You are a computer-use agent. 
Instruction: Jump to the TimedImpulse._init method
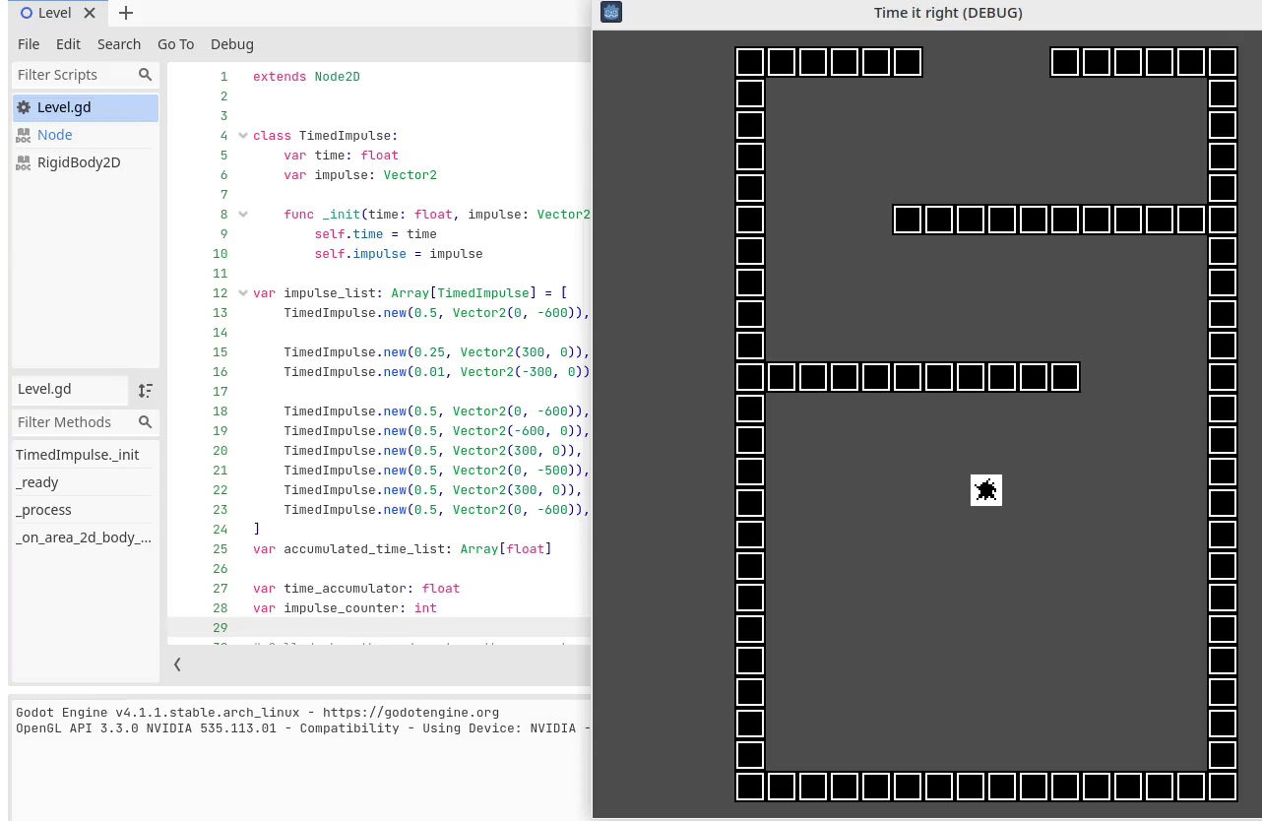pos(85,455)
